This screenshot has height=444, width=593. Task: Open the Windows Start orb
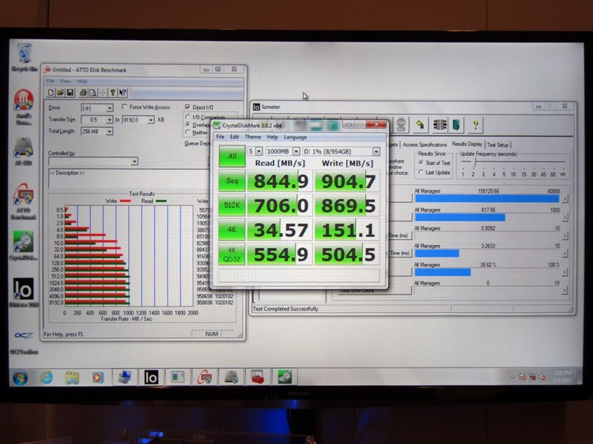(x=20, y=378)
